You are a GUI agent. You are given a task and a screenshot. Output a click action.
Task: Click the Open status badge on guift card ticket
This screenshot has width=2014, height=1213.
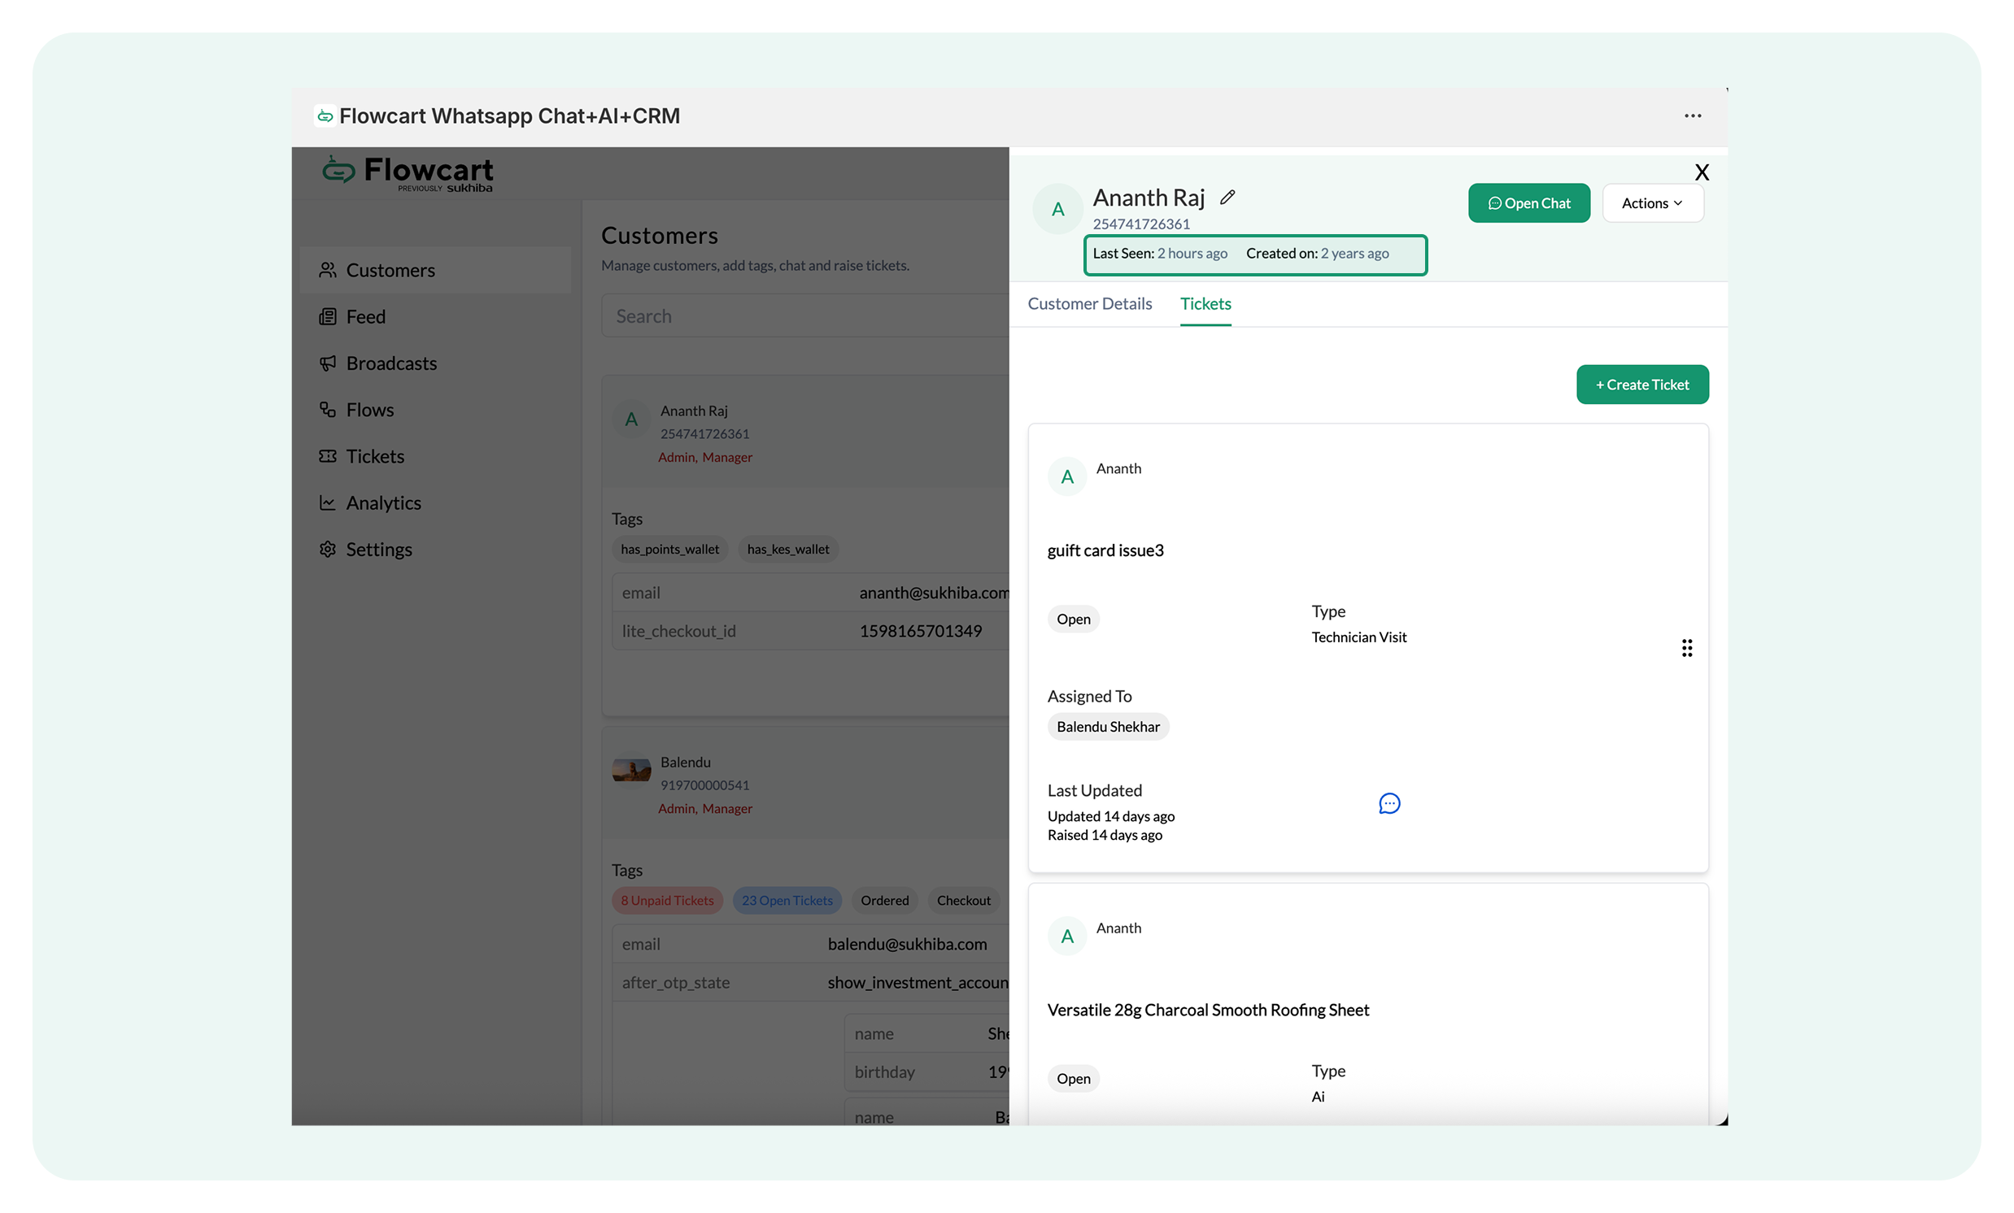pos(1072,620)
